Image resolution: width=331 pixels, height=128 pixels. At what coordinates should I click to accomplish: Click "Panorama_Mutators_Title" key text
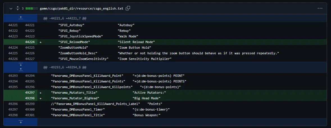click(74, 93)
